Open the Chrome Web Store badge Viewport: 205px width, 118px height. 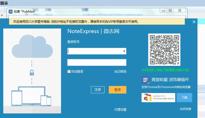tap(158, 98)
